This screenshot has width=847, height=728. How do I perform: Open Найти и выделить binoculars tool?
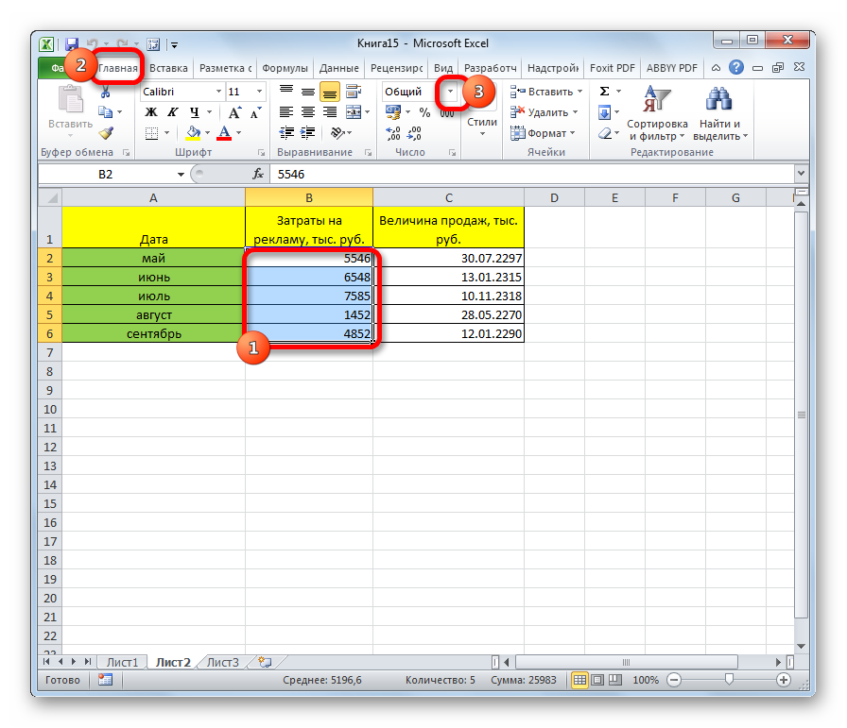(719, 113)
